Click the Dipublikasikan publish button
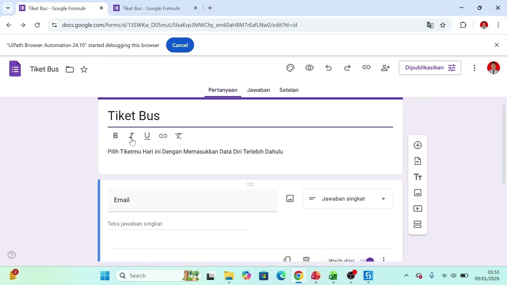Viewport: 507px width, 285px height. pos(430,68)
